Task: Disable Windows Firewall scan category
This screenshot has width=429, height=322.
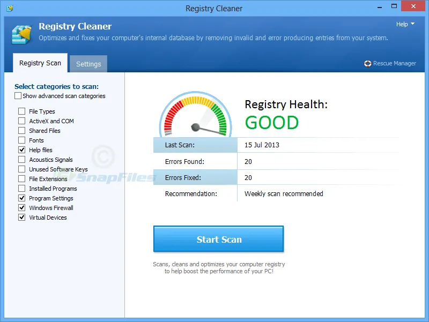Action: (21, 208)
